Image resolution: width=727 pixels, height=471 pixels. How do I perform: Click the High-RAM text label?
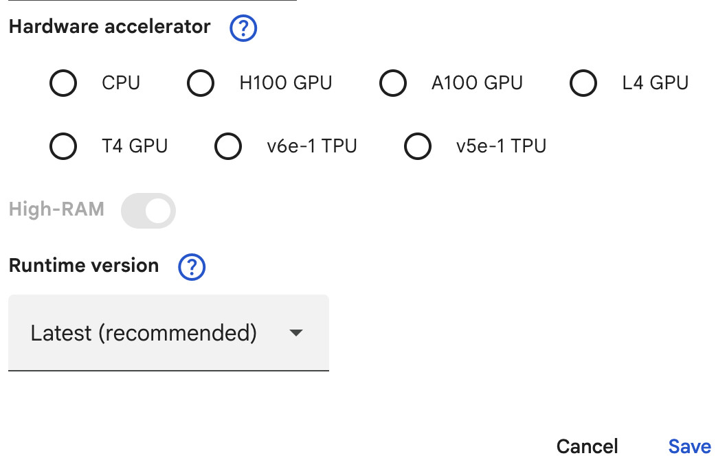pyautogui.click(x=56, y=209)
